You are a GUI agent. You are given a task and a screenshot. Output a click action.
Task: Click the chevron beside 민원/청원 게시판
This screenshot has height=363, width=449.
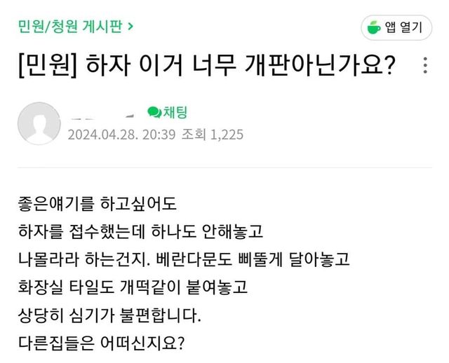(x=130, y=27)
